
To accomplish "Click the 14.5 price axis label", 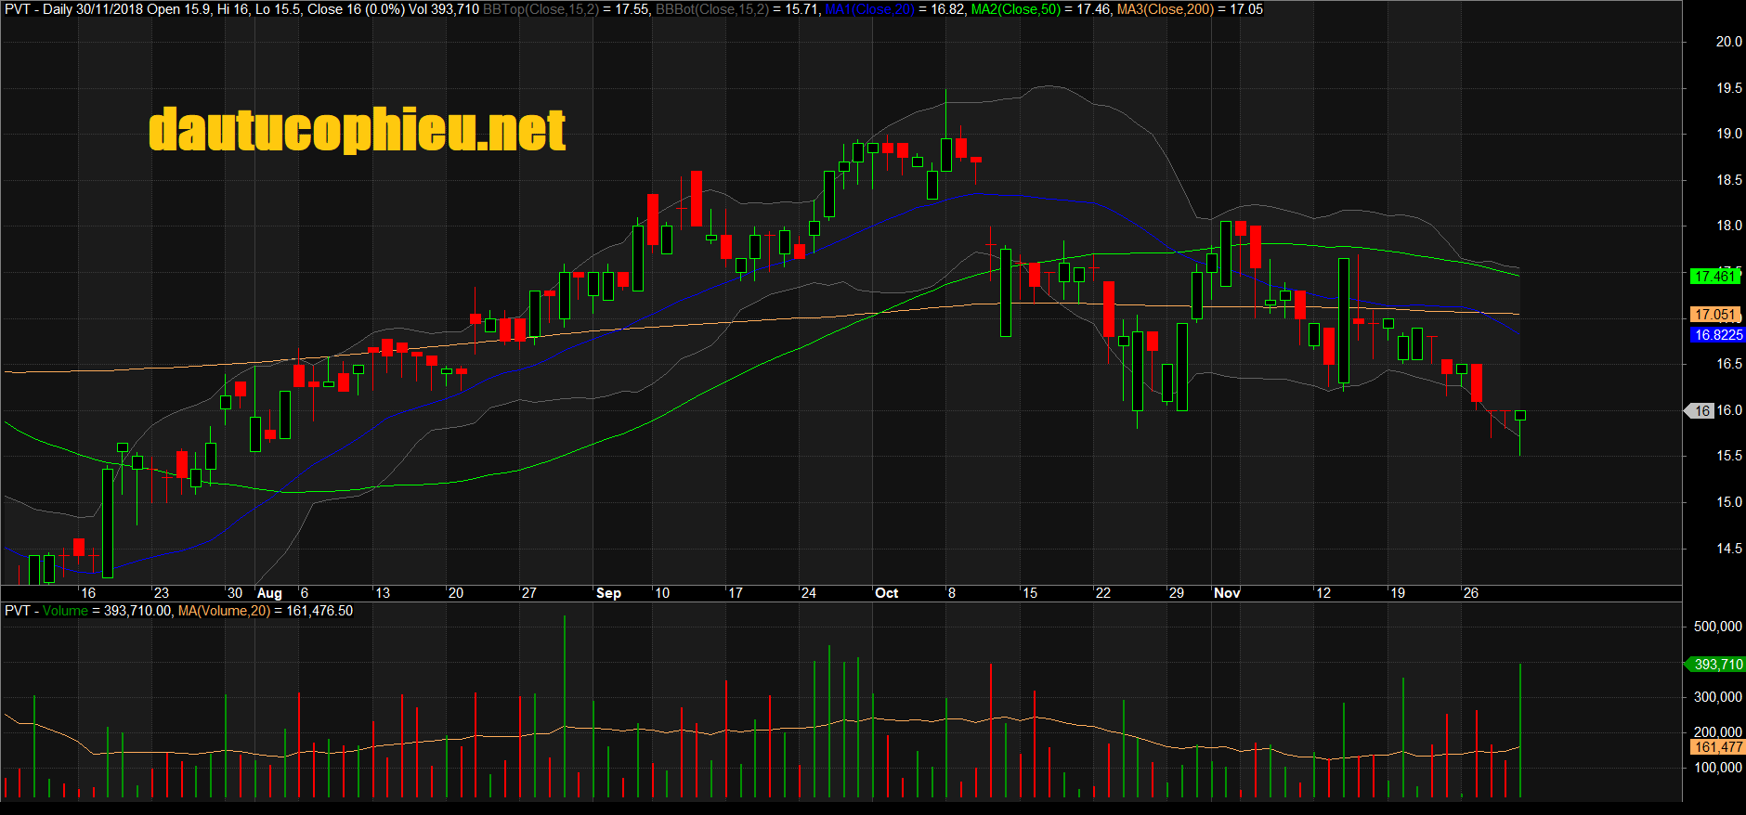I will click(1729, 549).
